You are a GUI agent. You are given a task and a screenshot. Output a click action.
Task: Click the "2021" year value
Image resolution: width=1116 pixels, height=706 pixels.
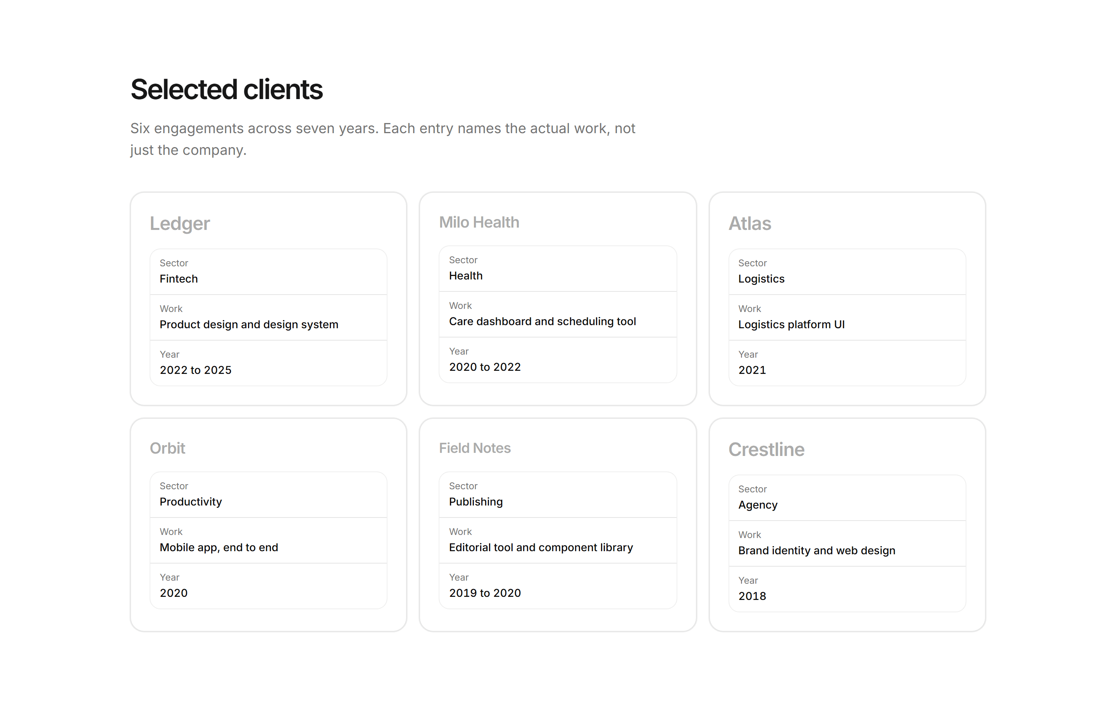[x=752, y=370]
